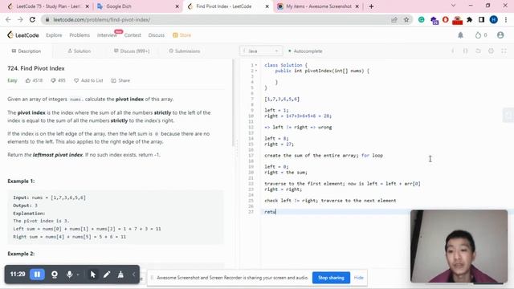
Task: Open editor settings gear
Action: (x=491, y=51)
